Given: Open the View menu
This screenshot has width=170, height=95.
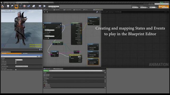Looking at the screenshot, I should (x=11, y=4).
